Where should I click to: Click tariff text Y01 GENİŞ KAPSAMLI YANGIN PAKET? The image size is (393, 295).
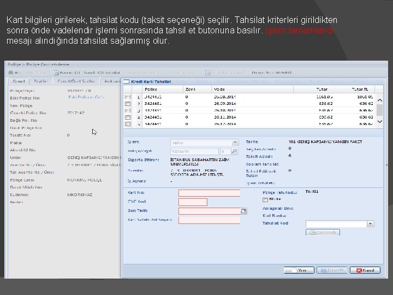[x=325, y=141]
